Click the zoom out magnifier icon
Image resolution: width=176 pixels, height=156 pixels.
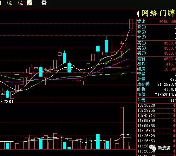click(x=21, y=3)
